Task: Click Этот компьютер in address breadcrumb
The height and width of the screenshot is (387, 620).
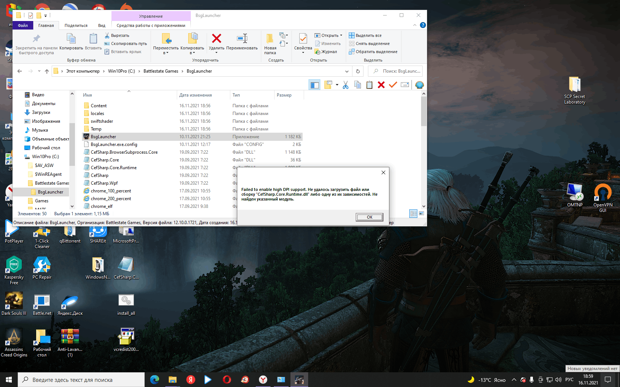Action: pyautogui.click(x=83, y=71)
